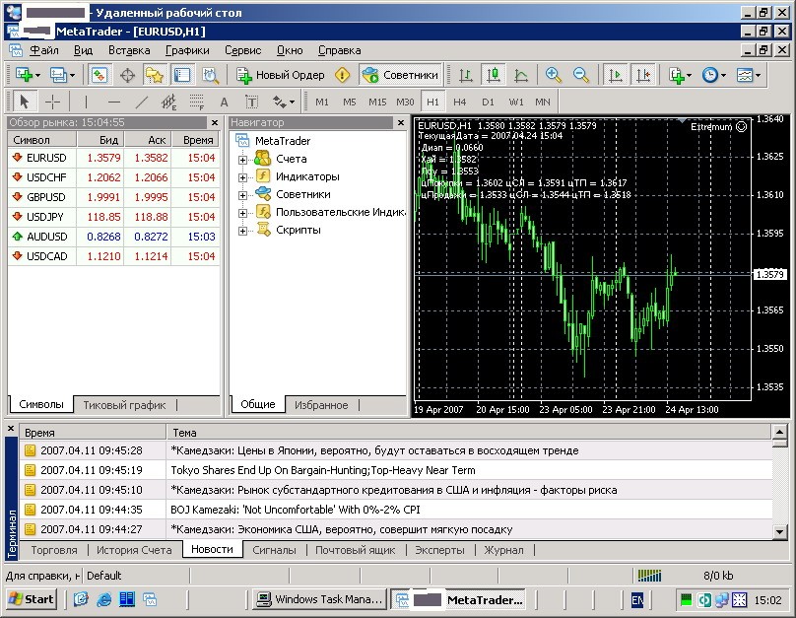Screen dimensions: 796x618
Task: Create a new chart with the toolbar icon
Action: pyautogui.click(x=24, y=75)
